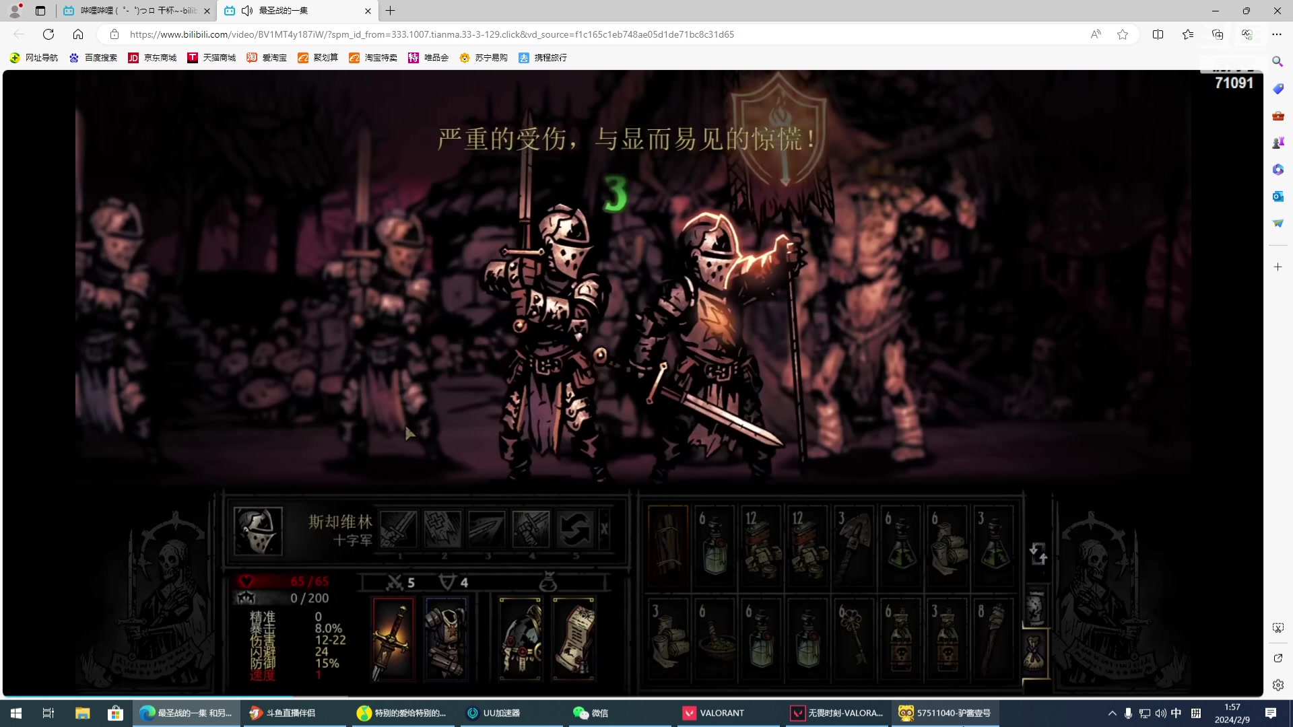Select the second combat skill icon

pyautogui.click(x=443, y=530)
